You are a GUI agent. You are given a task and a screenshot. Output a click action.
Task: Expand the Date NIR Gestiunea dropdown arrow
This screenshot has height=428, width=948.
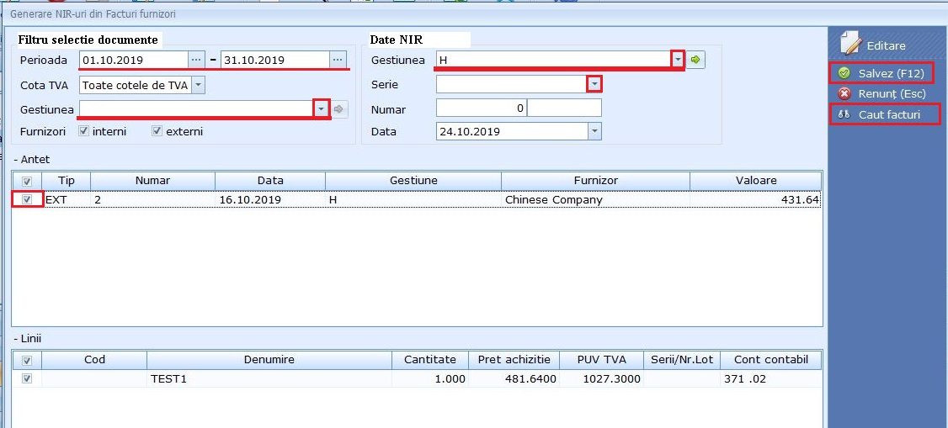(x=679, y=60)
